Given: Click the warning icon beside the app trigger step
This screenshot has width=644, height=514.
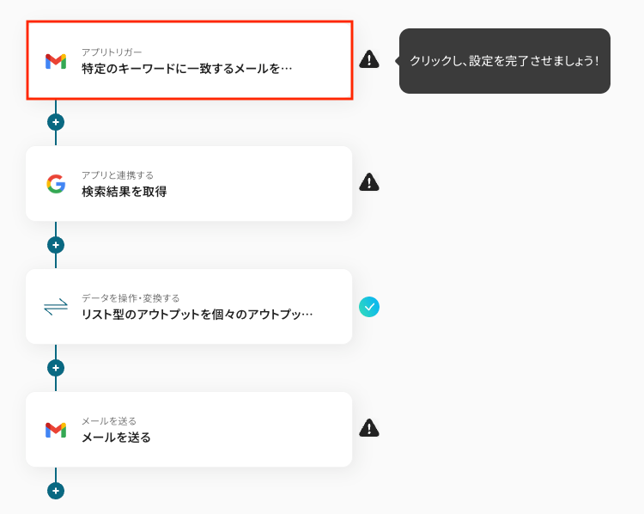Looking at the screenshot, I should tap(369, 59).
